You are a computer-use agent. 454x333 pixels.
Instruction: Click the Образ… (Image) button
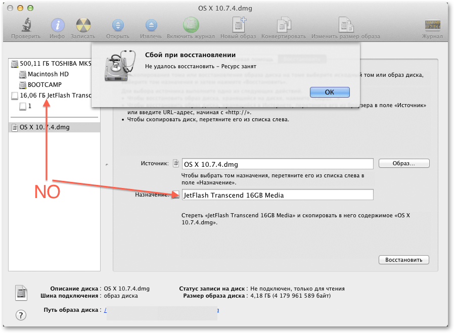coord(403,163)
